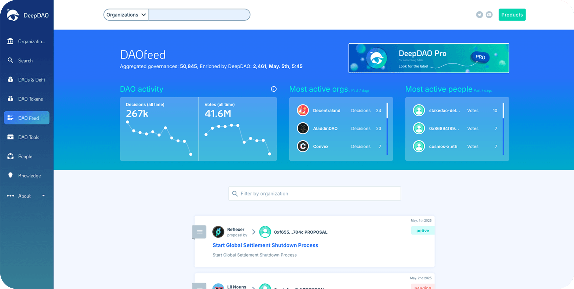574x289 pixels.
Task: Open Organizations in the sidebar
Action: click(x=27, y=41)
